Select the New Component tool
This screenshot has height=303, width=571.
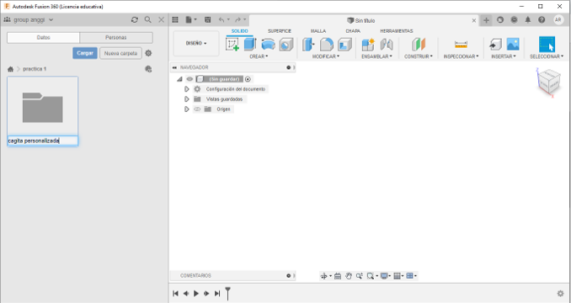368,45
